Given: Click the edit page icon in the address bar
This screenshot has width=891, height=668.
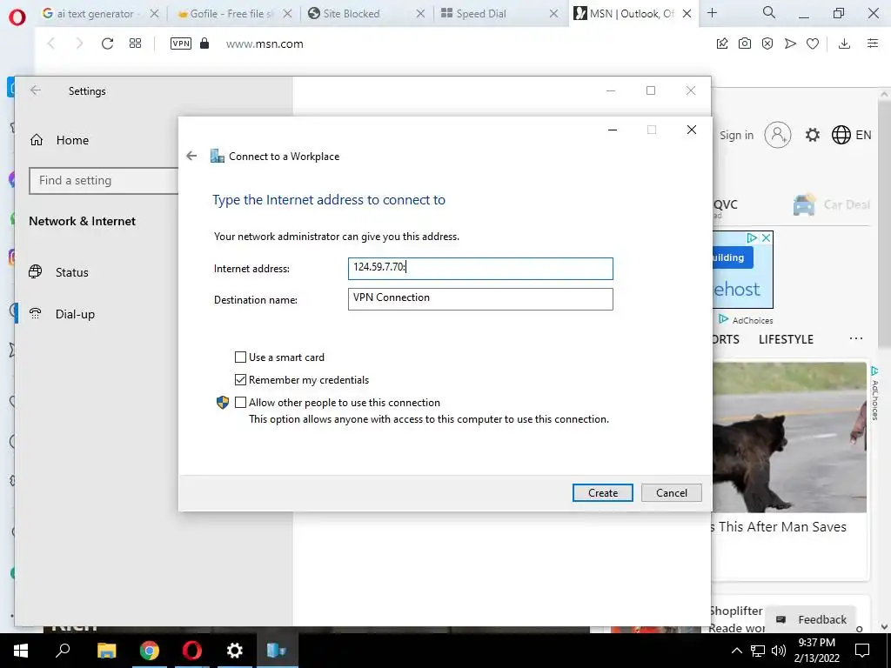Looking at the screenshot, I should [x=721, y=43].
